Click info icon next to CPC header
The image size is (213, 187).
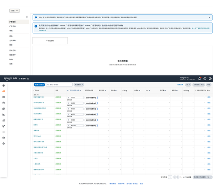[x=150, y=91]
